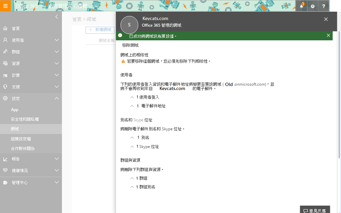
Task: Close the Keycats.com domain panel
Action: (x=326, y=19)
